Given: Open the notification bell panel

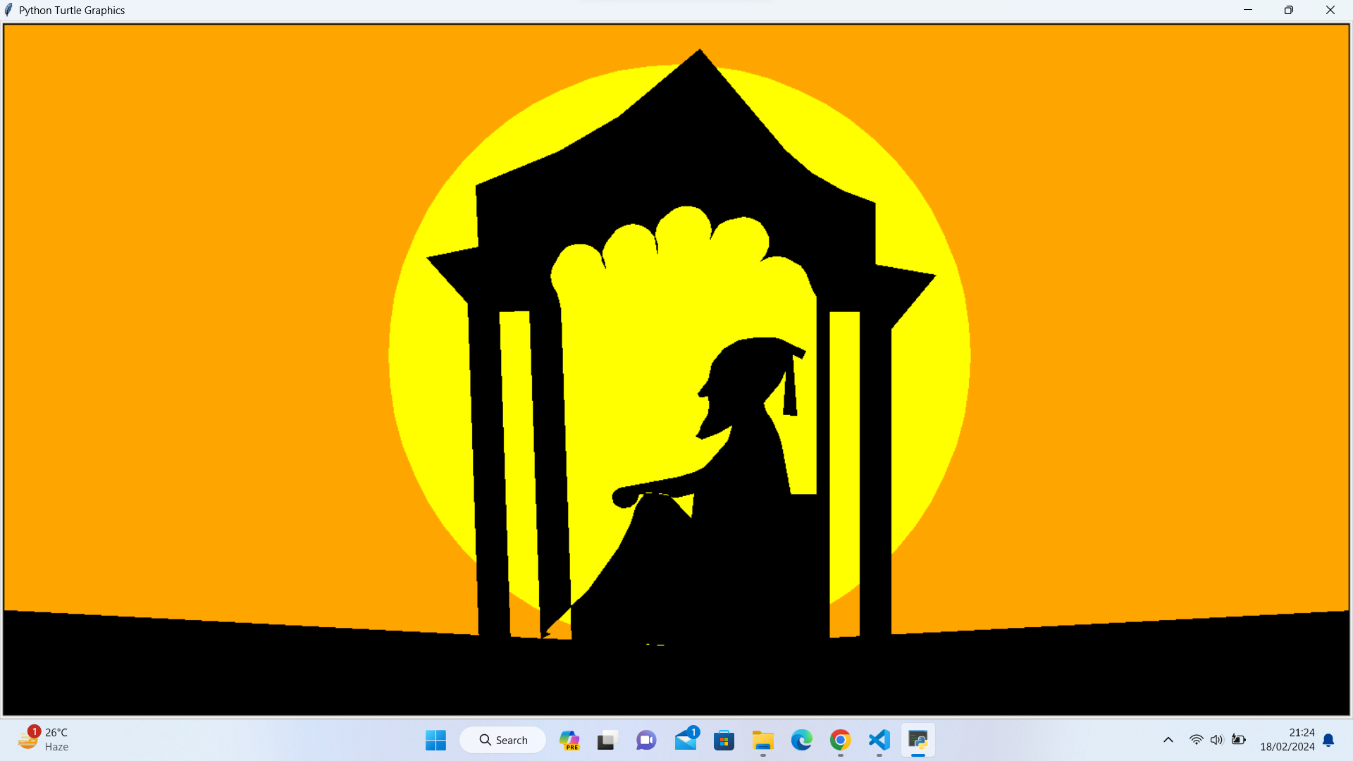Looking at the screenshot, I should pyautogui.click(x=1328, y=740).
